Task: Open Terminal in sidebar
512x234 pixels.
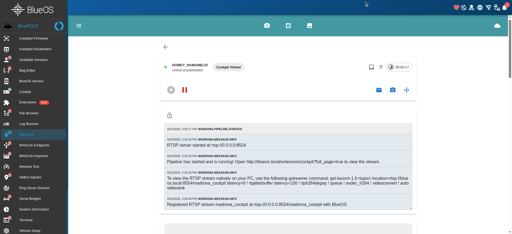Action: (34, 220)
